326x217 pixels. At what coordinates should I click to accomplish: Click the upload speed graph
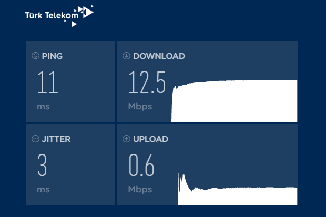(x=238, y=189)
